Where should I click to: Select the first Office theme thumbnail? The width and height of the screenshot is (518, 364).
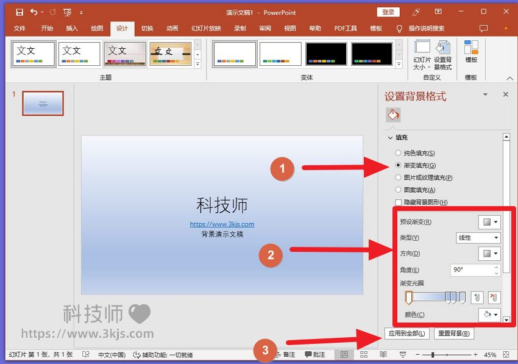34,54
